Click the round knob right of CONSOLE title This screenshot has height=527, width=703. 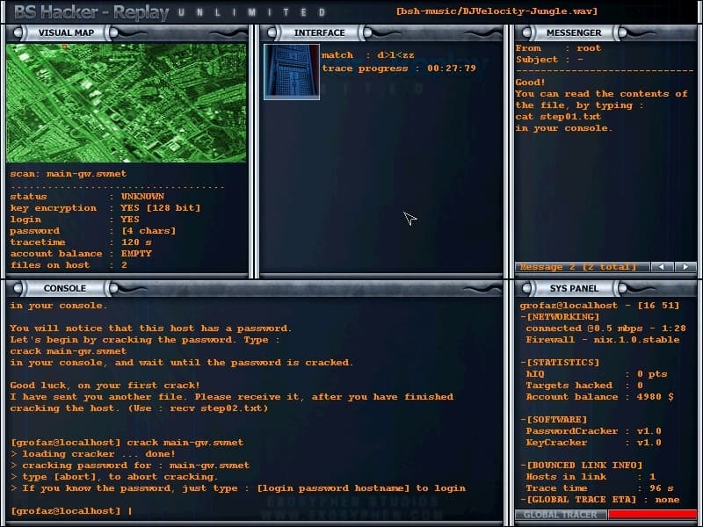(x=113, y=288)
